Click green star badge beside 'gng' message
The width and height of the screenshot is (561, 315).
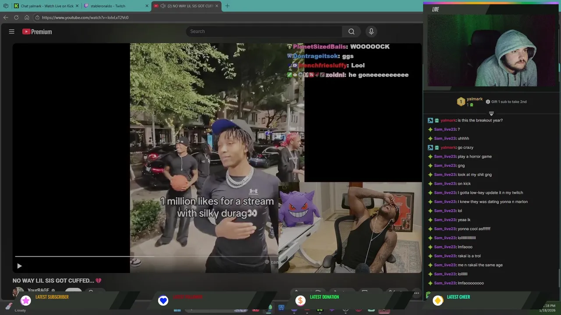pyautogui.click(x=430, y=165)
